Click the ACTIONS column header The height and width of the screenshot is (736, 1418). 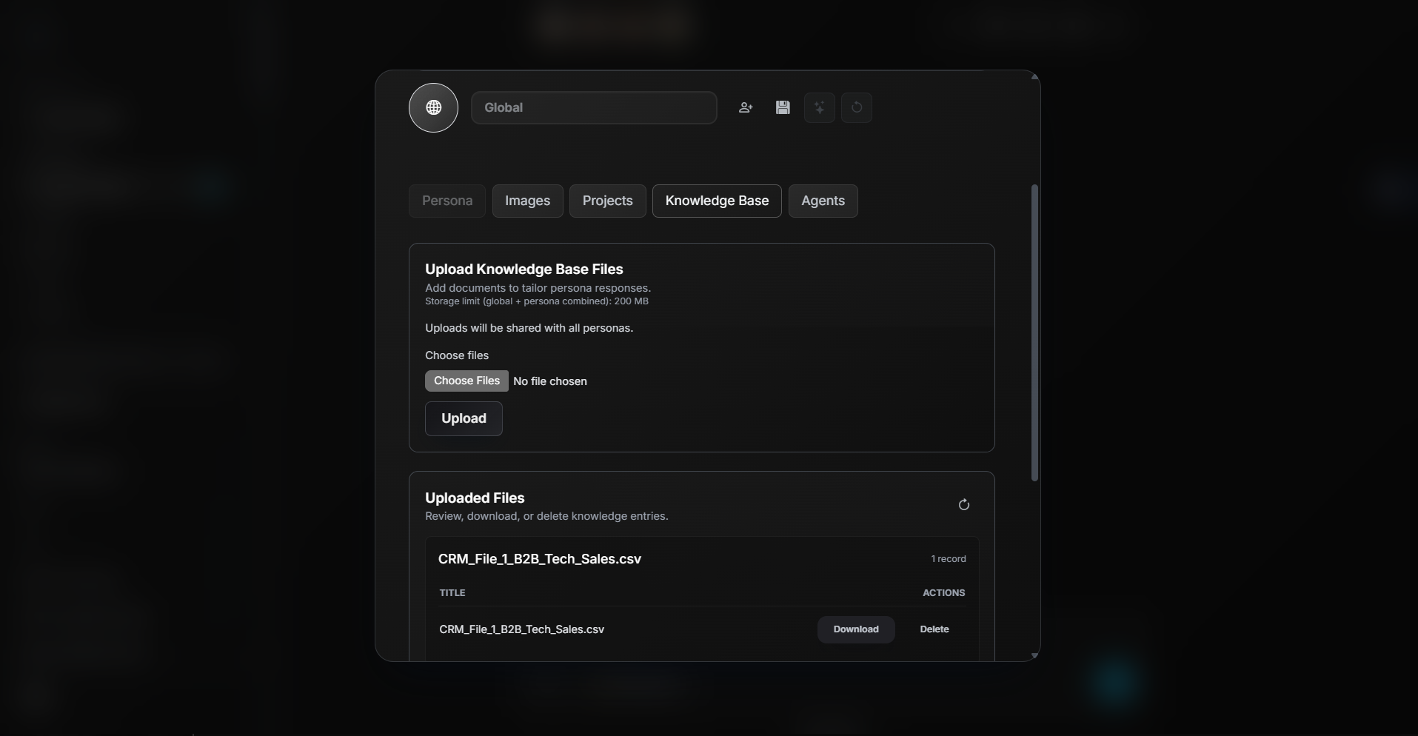click(943, 594)
